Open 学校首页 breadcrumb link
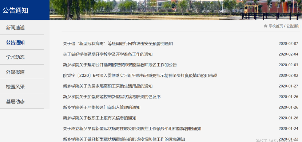The image size is (302, 142). (x=276, y=26)
